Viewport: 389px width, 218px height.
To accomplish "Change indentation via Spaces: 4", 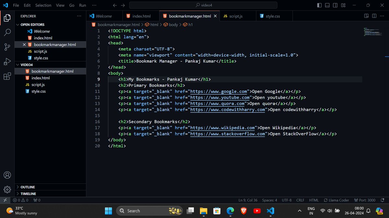I will [270, 200].
